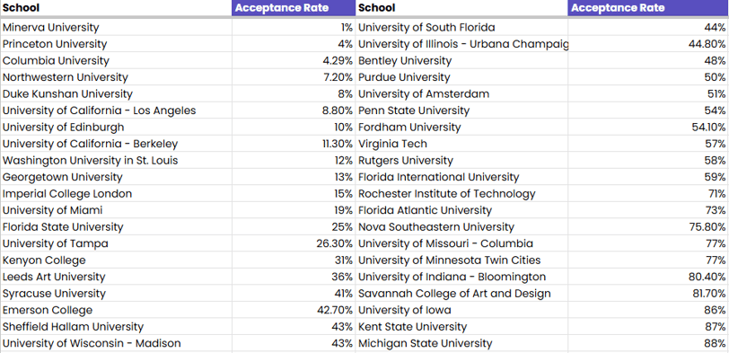Select the Savannah College of Art and Design cell
The width and height of the screenshot is (729, 353).
pos(461,294)
